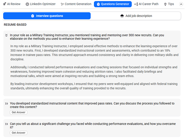Collapse the Military Training Instructor question answer
Image resolution: width=187 pixels, height=140 pixels.
tap(6, 35)
